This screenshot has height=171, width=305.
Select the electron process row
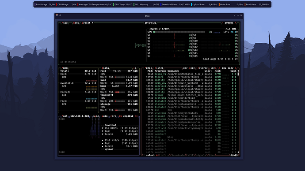coord(191,125)
